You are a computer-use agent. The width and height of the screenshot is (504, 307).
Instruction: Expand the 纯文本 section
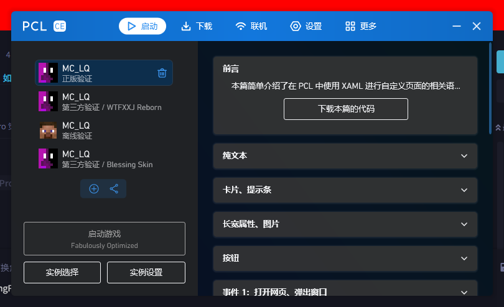pos(345,156)
